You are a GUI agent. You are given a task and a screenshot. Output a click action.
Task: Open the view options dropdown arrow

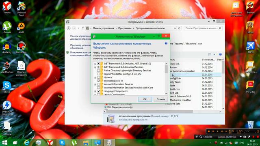pyautogui.click(x=214, y=54)
